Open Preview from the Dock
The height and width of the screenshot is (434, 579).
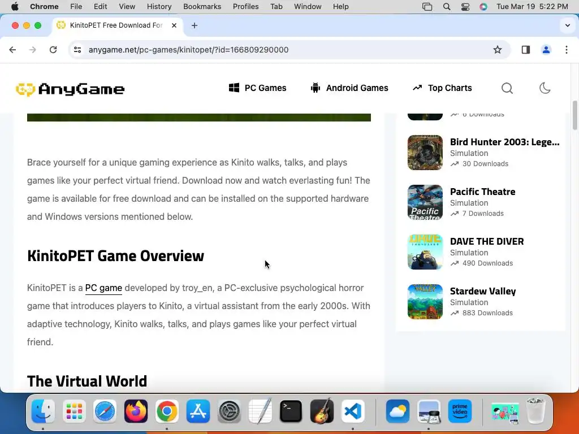(x=429, y=411)
